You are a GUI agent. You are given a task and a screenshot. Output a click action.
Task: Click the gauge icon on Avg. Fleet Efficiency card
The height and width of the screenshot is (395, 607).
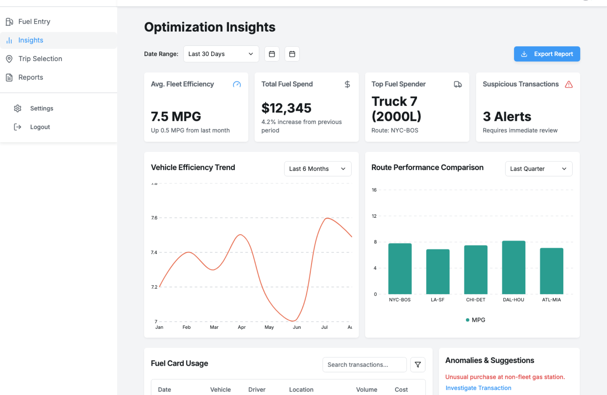pos(237,84)
